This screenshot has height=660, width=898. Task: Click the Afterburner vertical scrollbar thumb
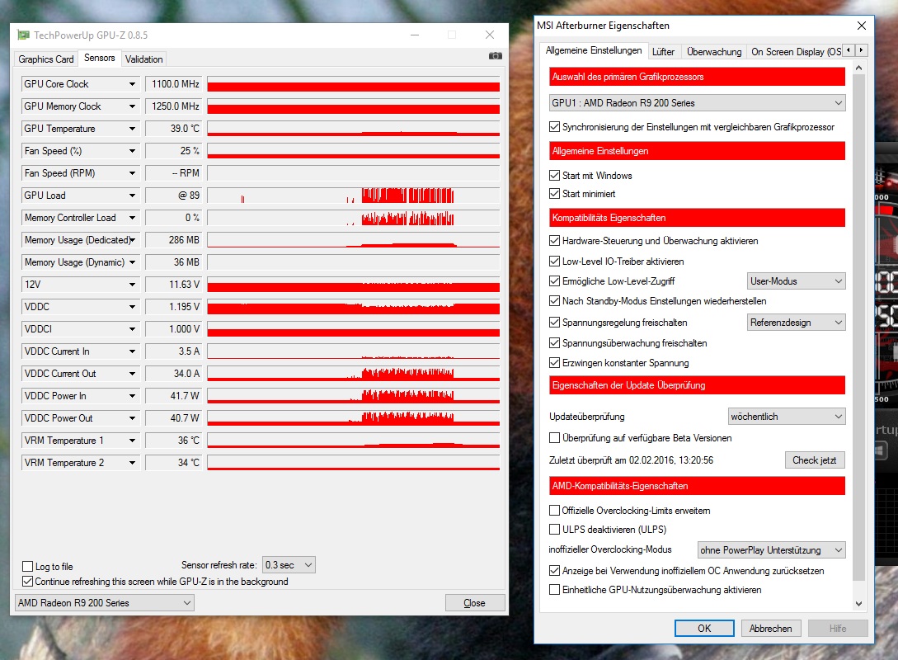pyautogui.click(x=858, y=329)
